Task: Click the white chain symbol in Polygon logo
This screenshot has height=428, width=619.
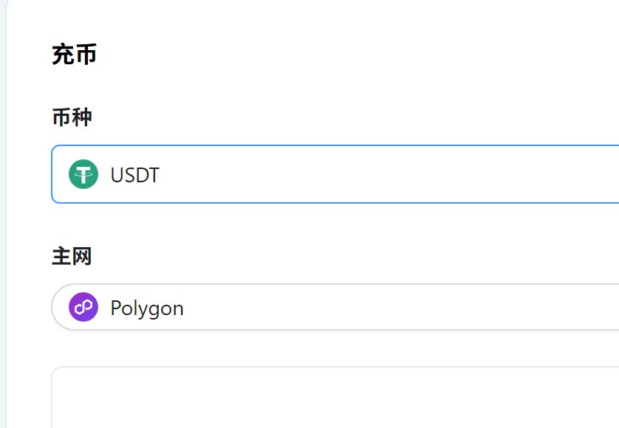Action: (x=83, y=307)
